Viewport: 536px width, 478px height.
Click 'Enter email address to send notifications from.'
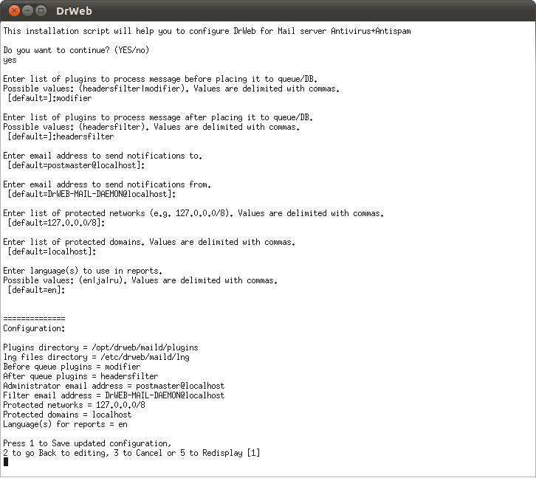point(107,184)
